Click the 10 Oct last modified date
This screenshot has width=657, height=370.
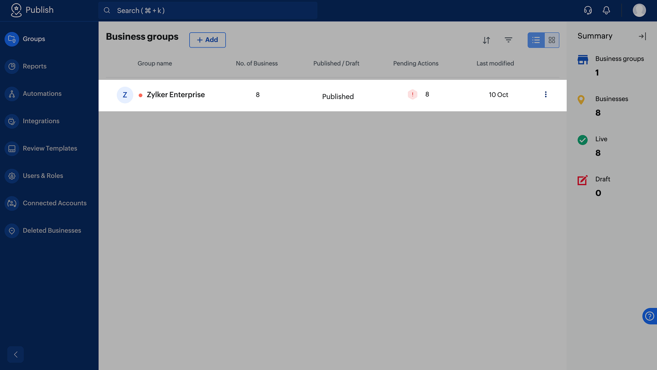tap(499, 95)
